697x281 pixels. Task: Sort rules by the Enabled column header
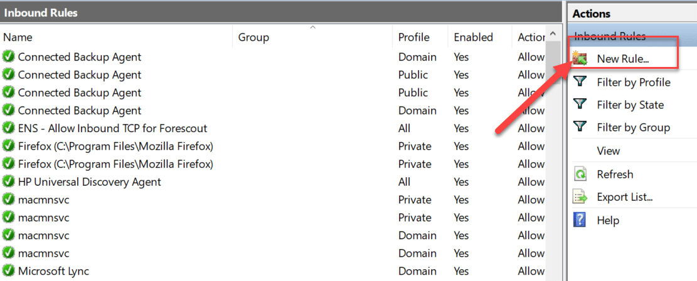pyautogui.click(x=473, y=38)
